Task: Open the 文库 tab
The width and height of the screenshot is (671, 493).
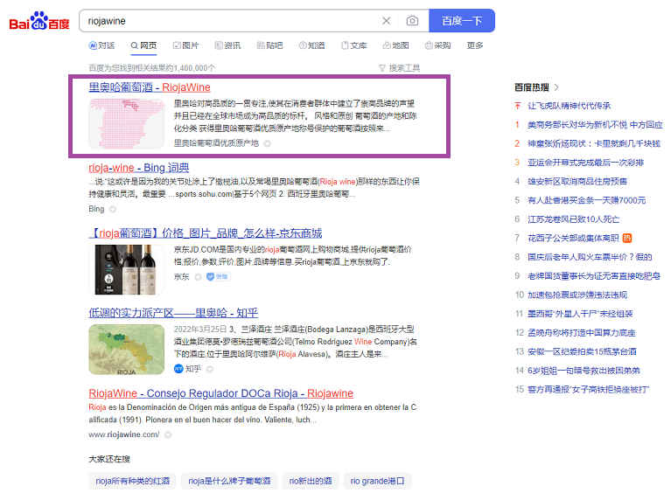Action: (x=354, y=45)
